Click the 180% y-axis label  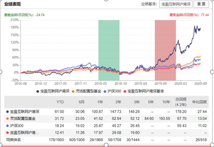pyautogui.click(x=15, y=27)
